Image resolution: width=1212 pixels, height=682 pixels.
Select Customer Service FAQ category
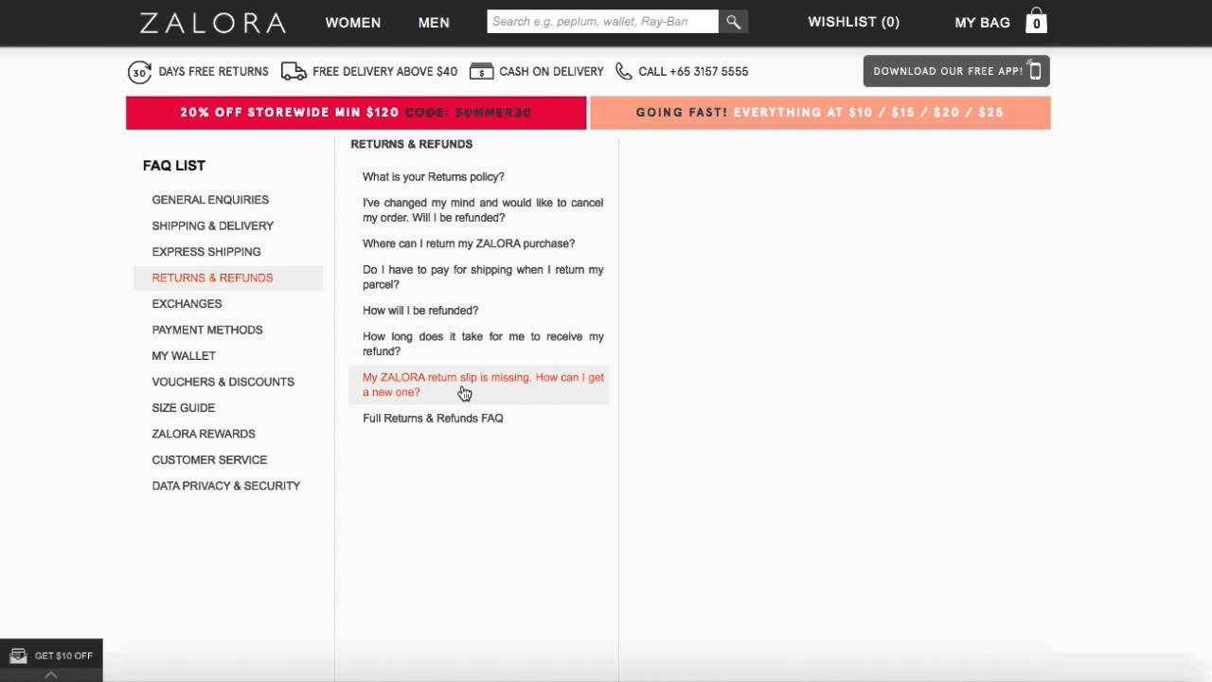[x=209, y=460]
